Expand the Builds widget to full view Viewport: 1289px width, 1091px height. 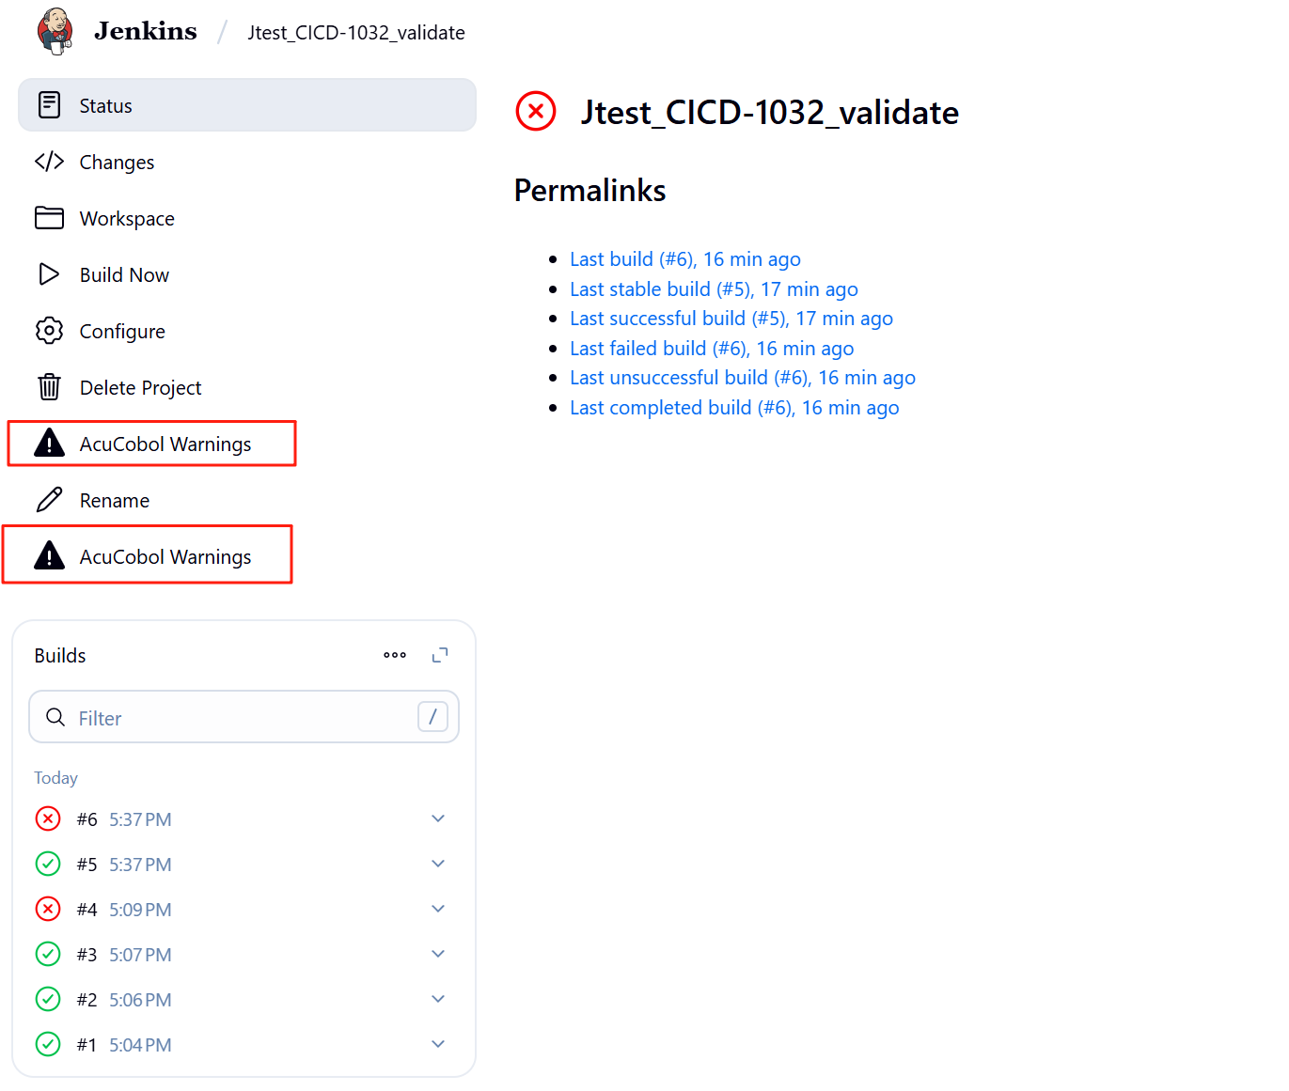coord(439,655)
